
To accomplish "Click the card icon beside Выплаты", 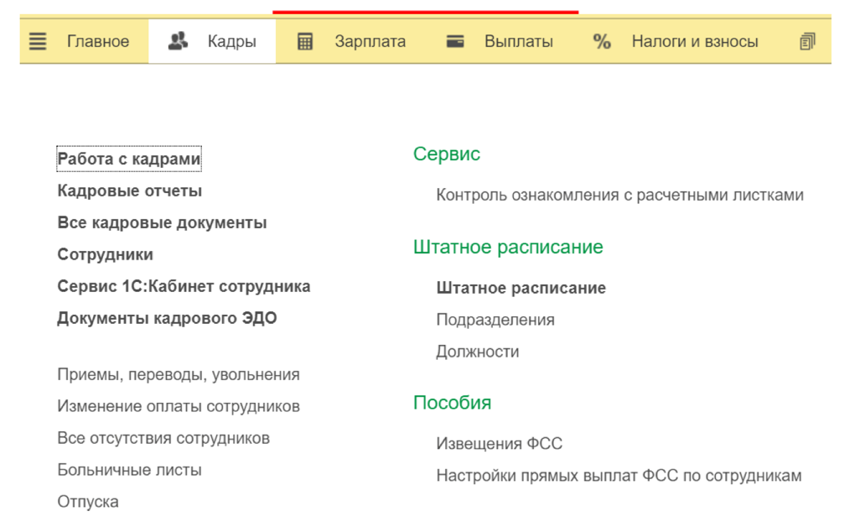I will pyautogui.click(x=455, y=41).
